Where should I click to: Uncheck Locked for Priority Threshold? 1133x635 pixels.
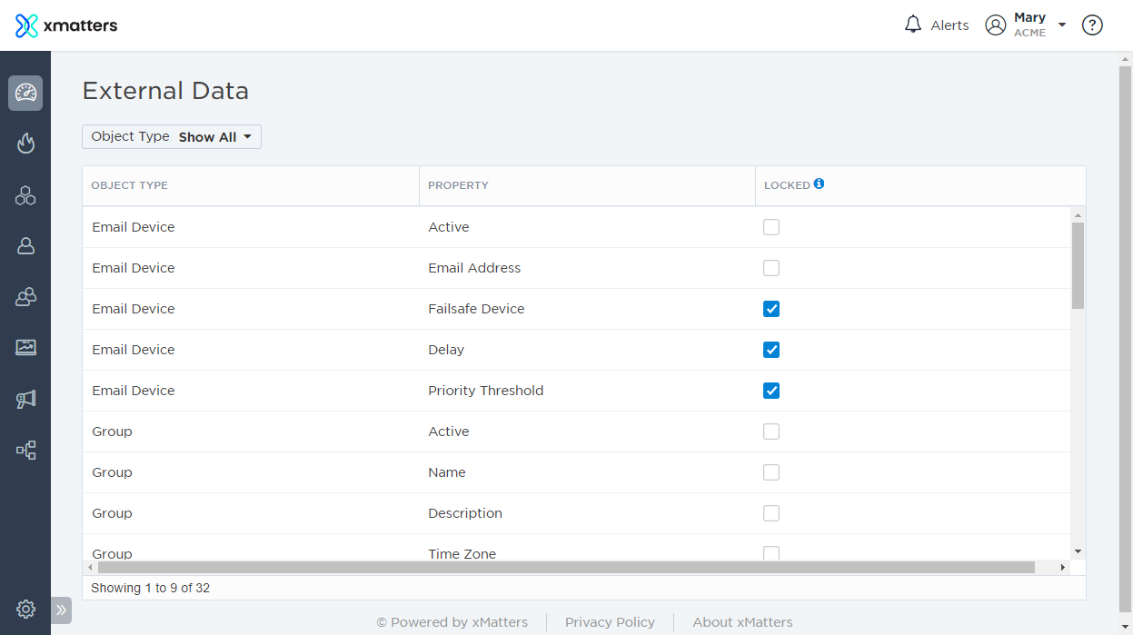coord(771,391)
